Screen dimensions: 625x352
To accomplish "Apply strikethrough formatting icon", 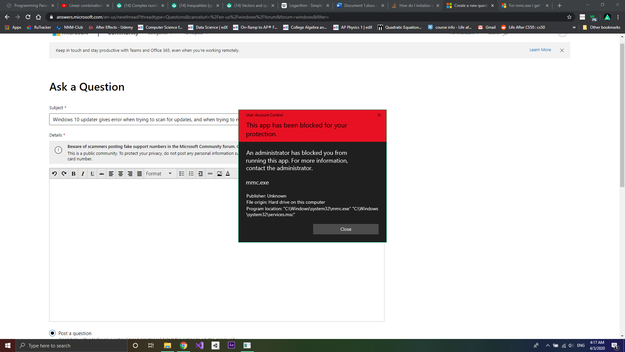I will [102, 174].
